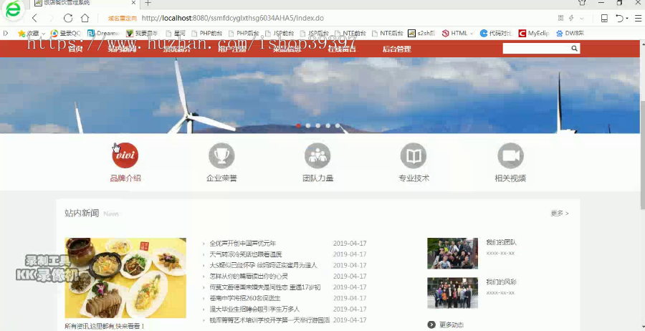Open the PHP后台 bookmark
The image size is (645, 331).
click(x=244, y=33)
